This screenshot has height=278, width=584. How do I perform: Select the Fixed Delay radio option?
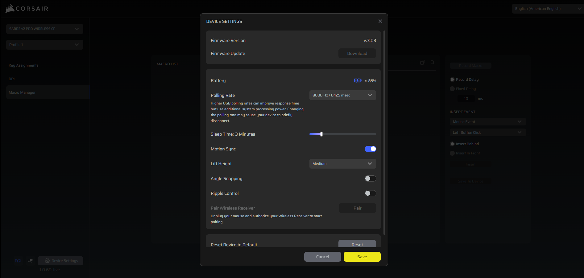coord(452,89)
